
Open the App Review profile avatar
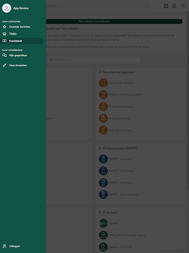[6, 8]
